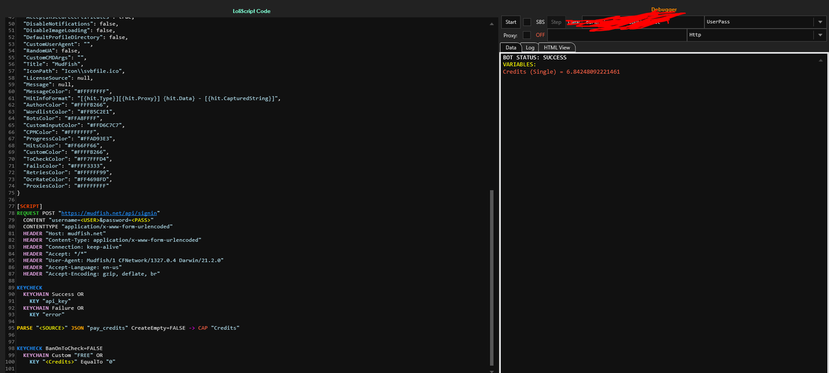This screenshot has height=373, width=829.
Task: Click the "WordlistColor" setting line
Action: 68,111
